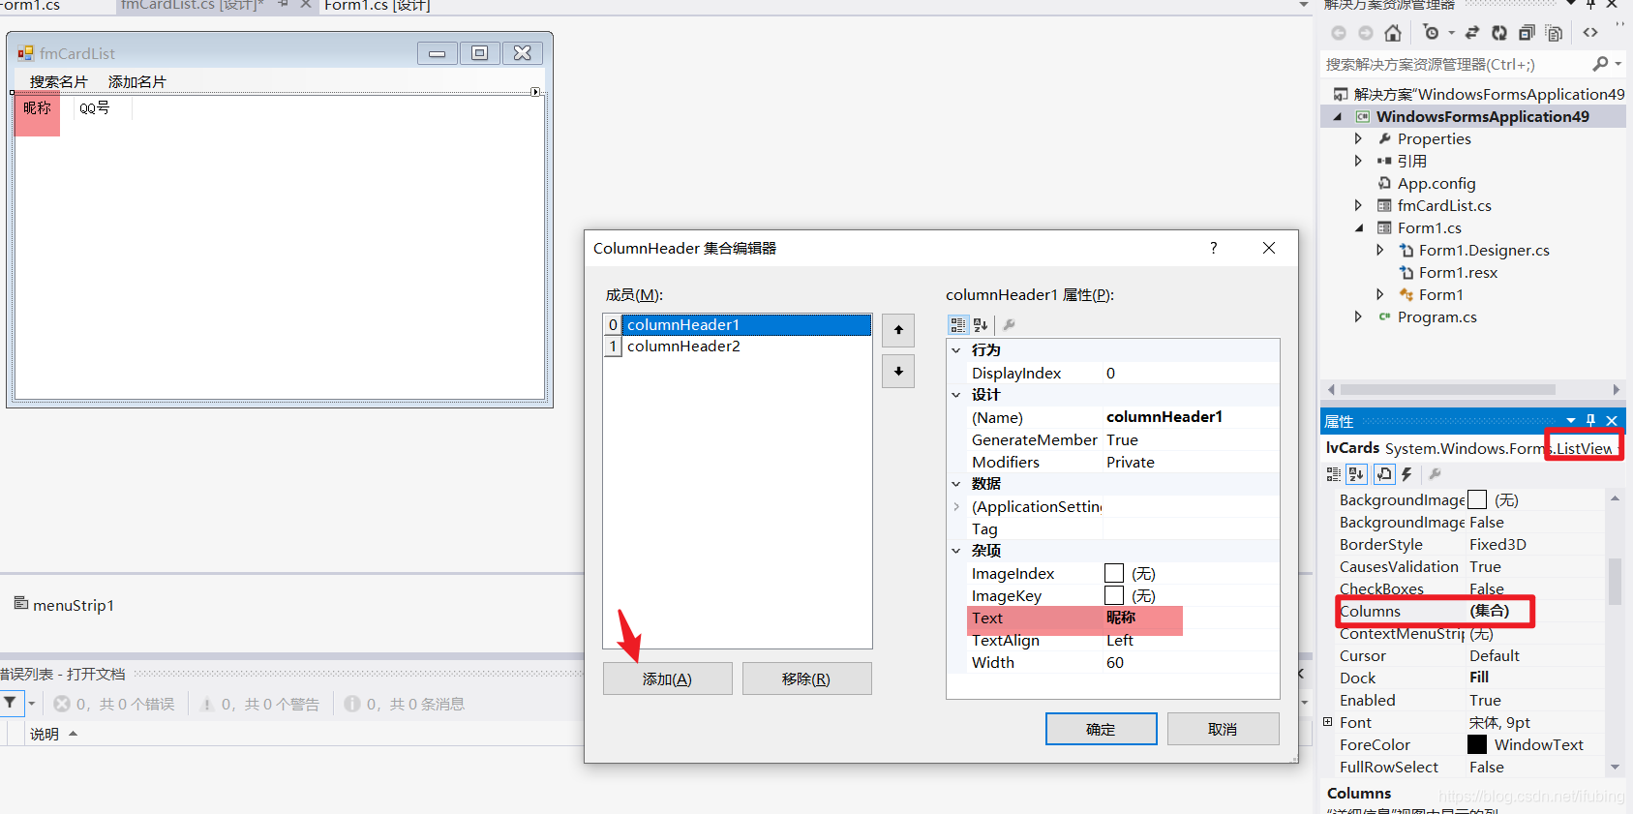Click Home icon in Solution Explorer toolbar
Image resolution: width=1633 pixels, height=814 pixels.
pyautogui.click(x=1392, y=33)
